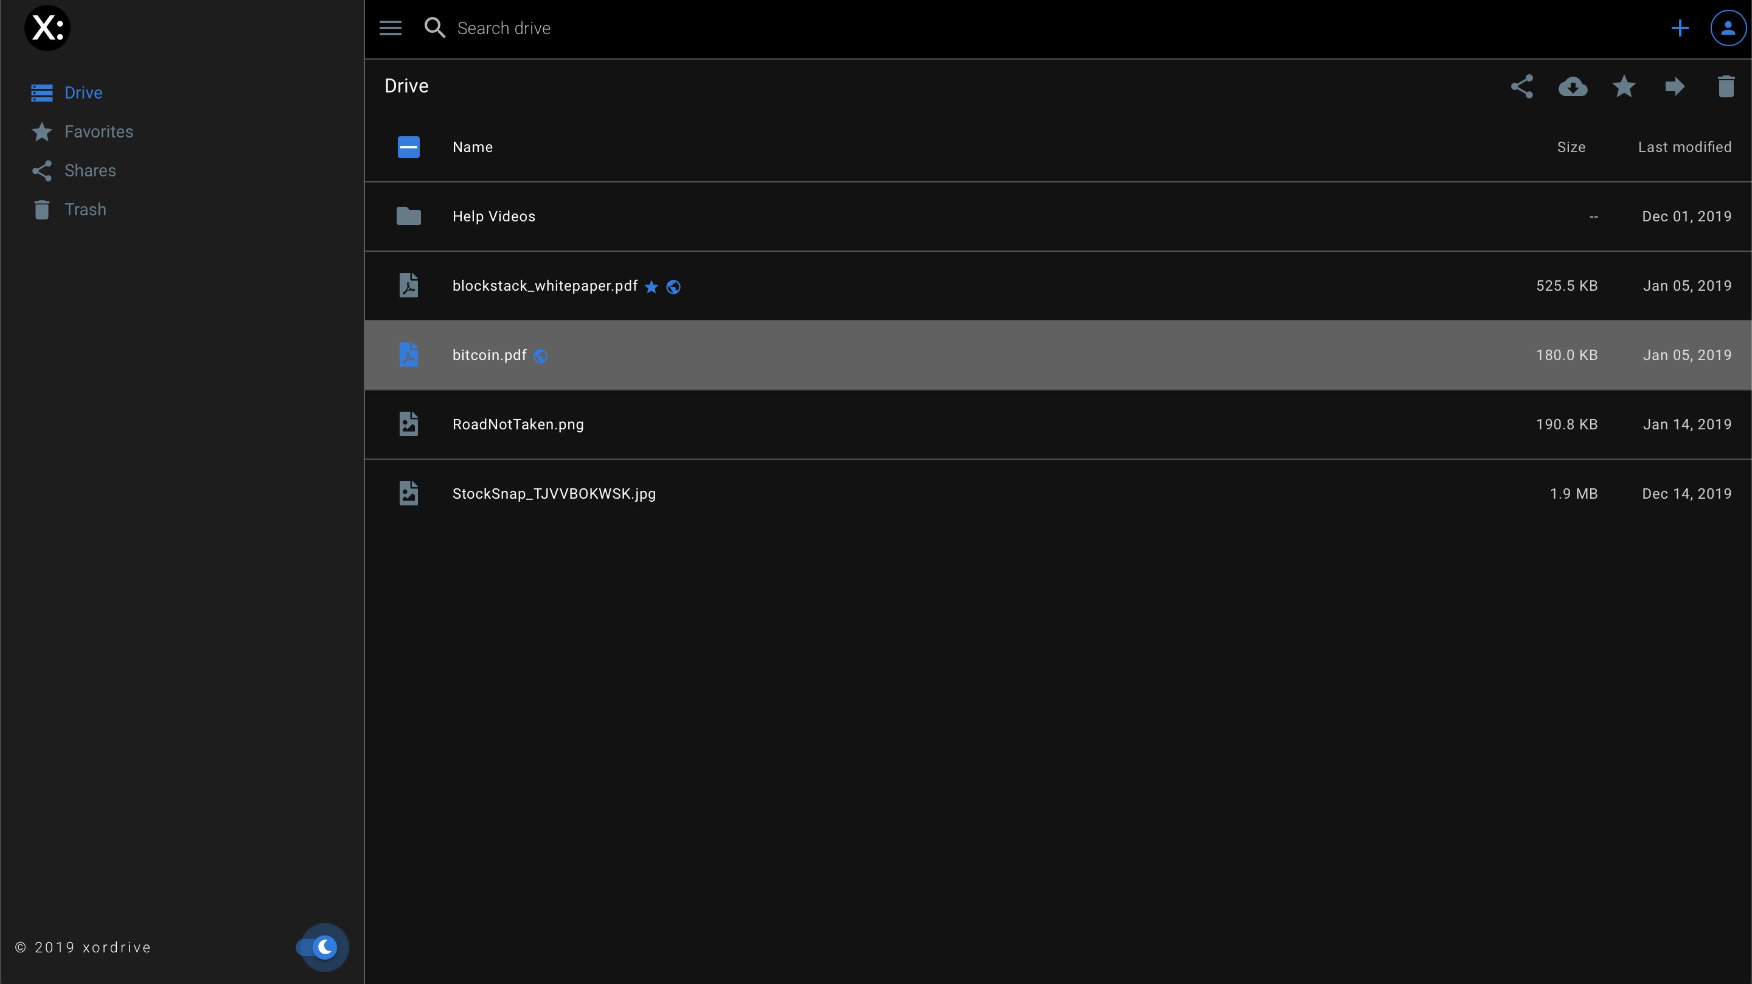The width and height of the screenshot is (1752, 984).
Task: Delete the selection using the trash toolbar icon
Action: click(1725, 86)
